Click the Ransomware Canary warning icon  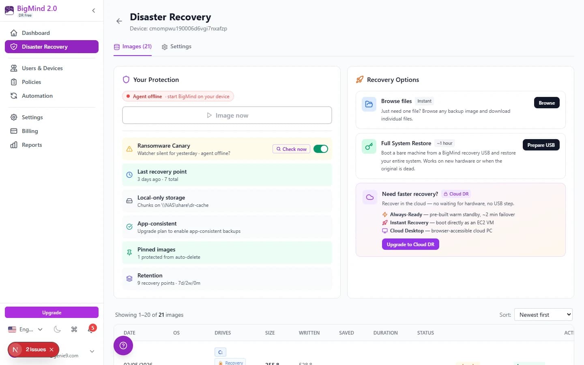pos(129,149)
